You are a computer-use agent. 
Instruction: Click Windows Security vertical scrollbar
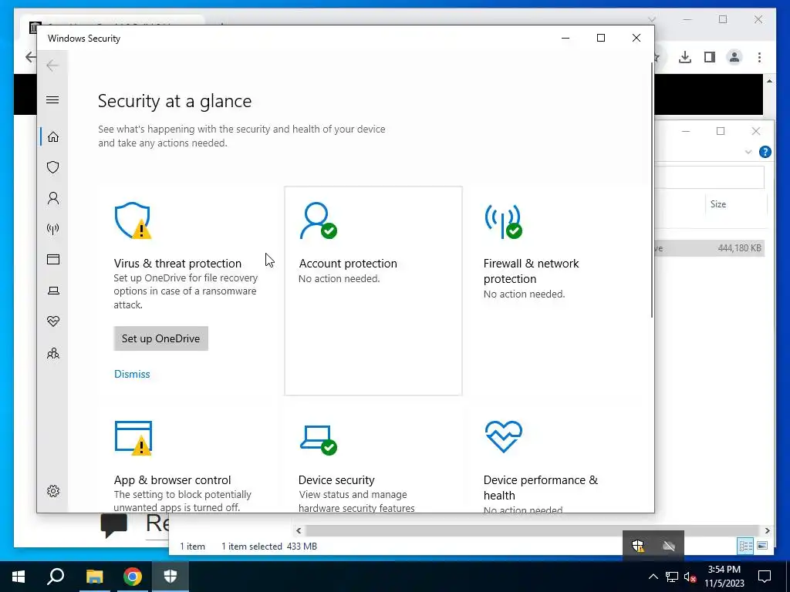tap(651, 189)
